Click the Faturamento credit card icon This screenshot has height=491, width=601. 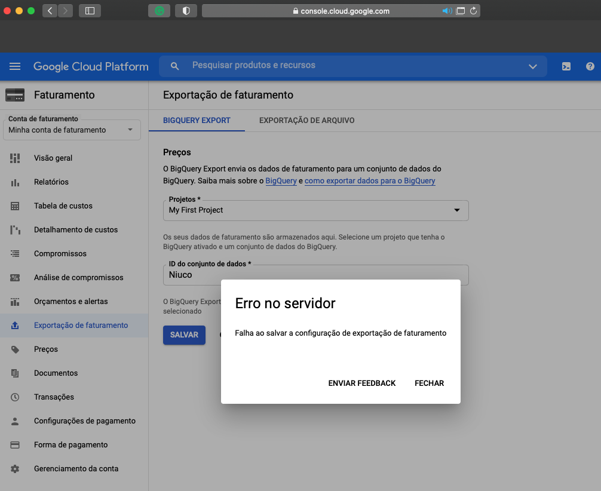coord(15,95)
